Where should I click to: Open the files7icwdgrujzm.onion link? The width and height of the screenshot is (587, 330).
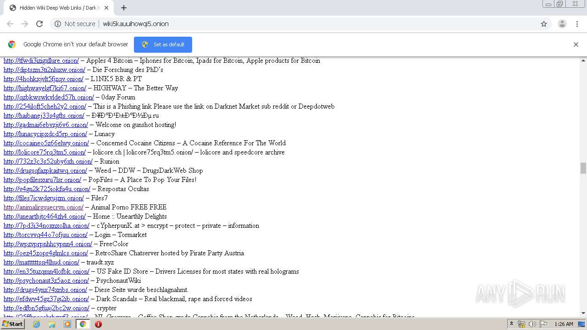tap(44, 198)
